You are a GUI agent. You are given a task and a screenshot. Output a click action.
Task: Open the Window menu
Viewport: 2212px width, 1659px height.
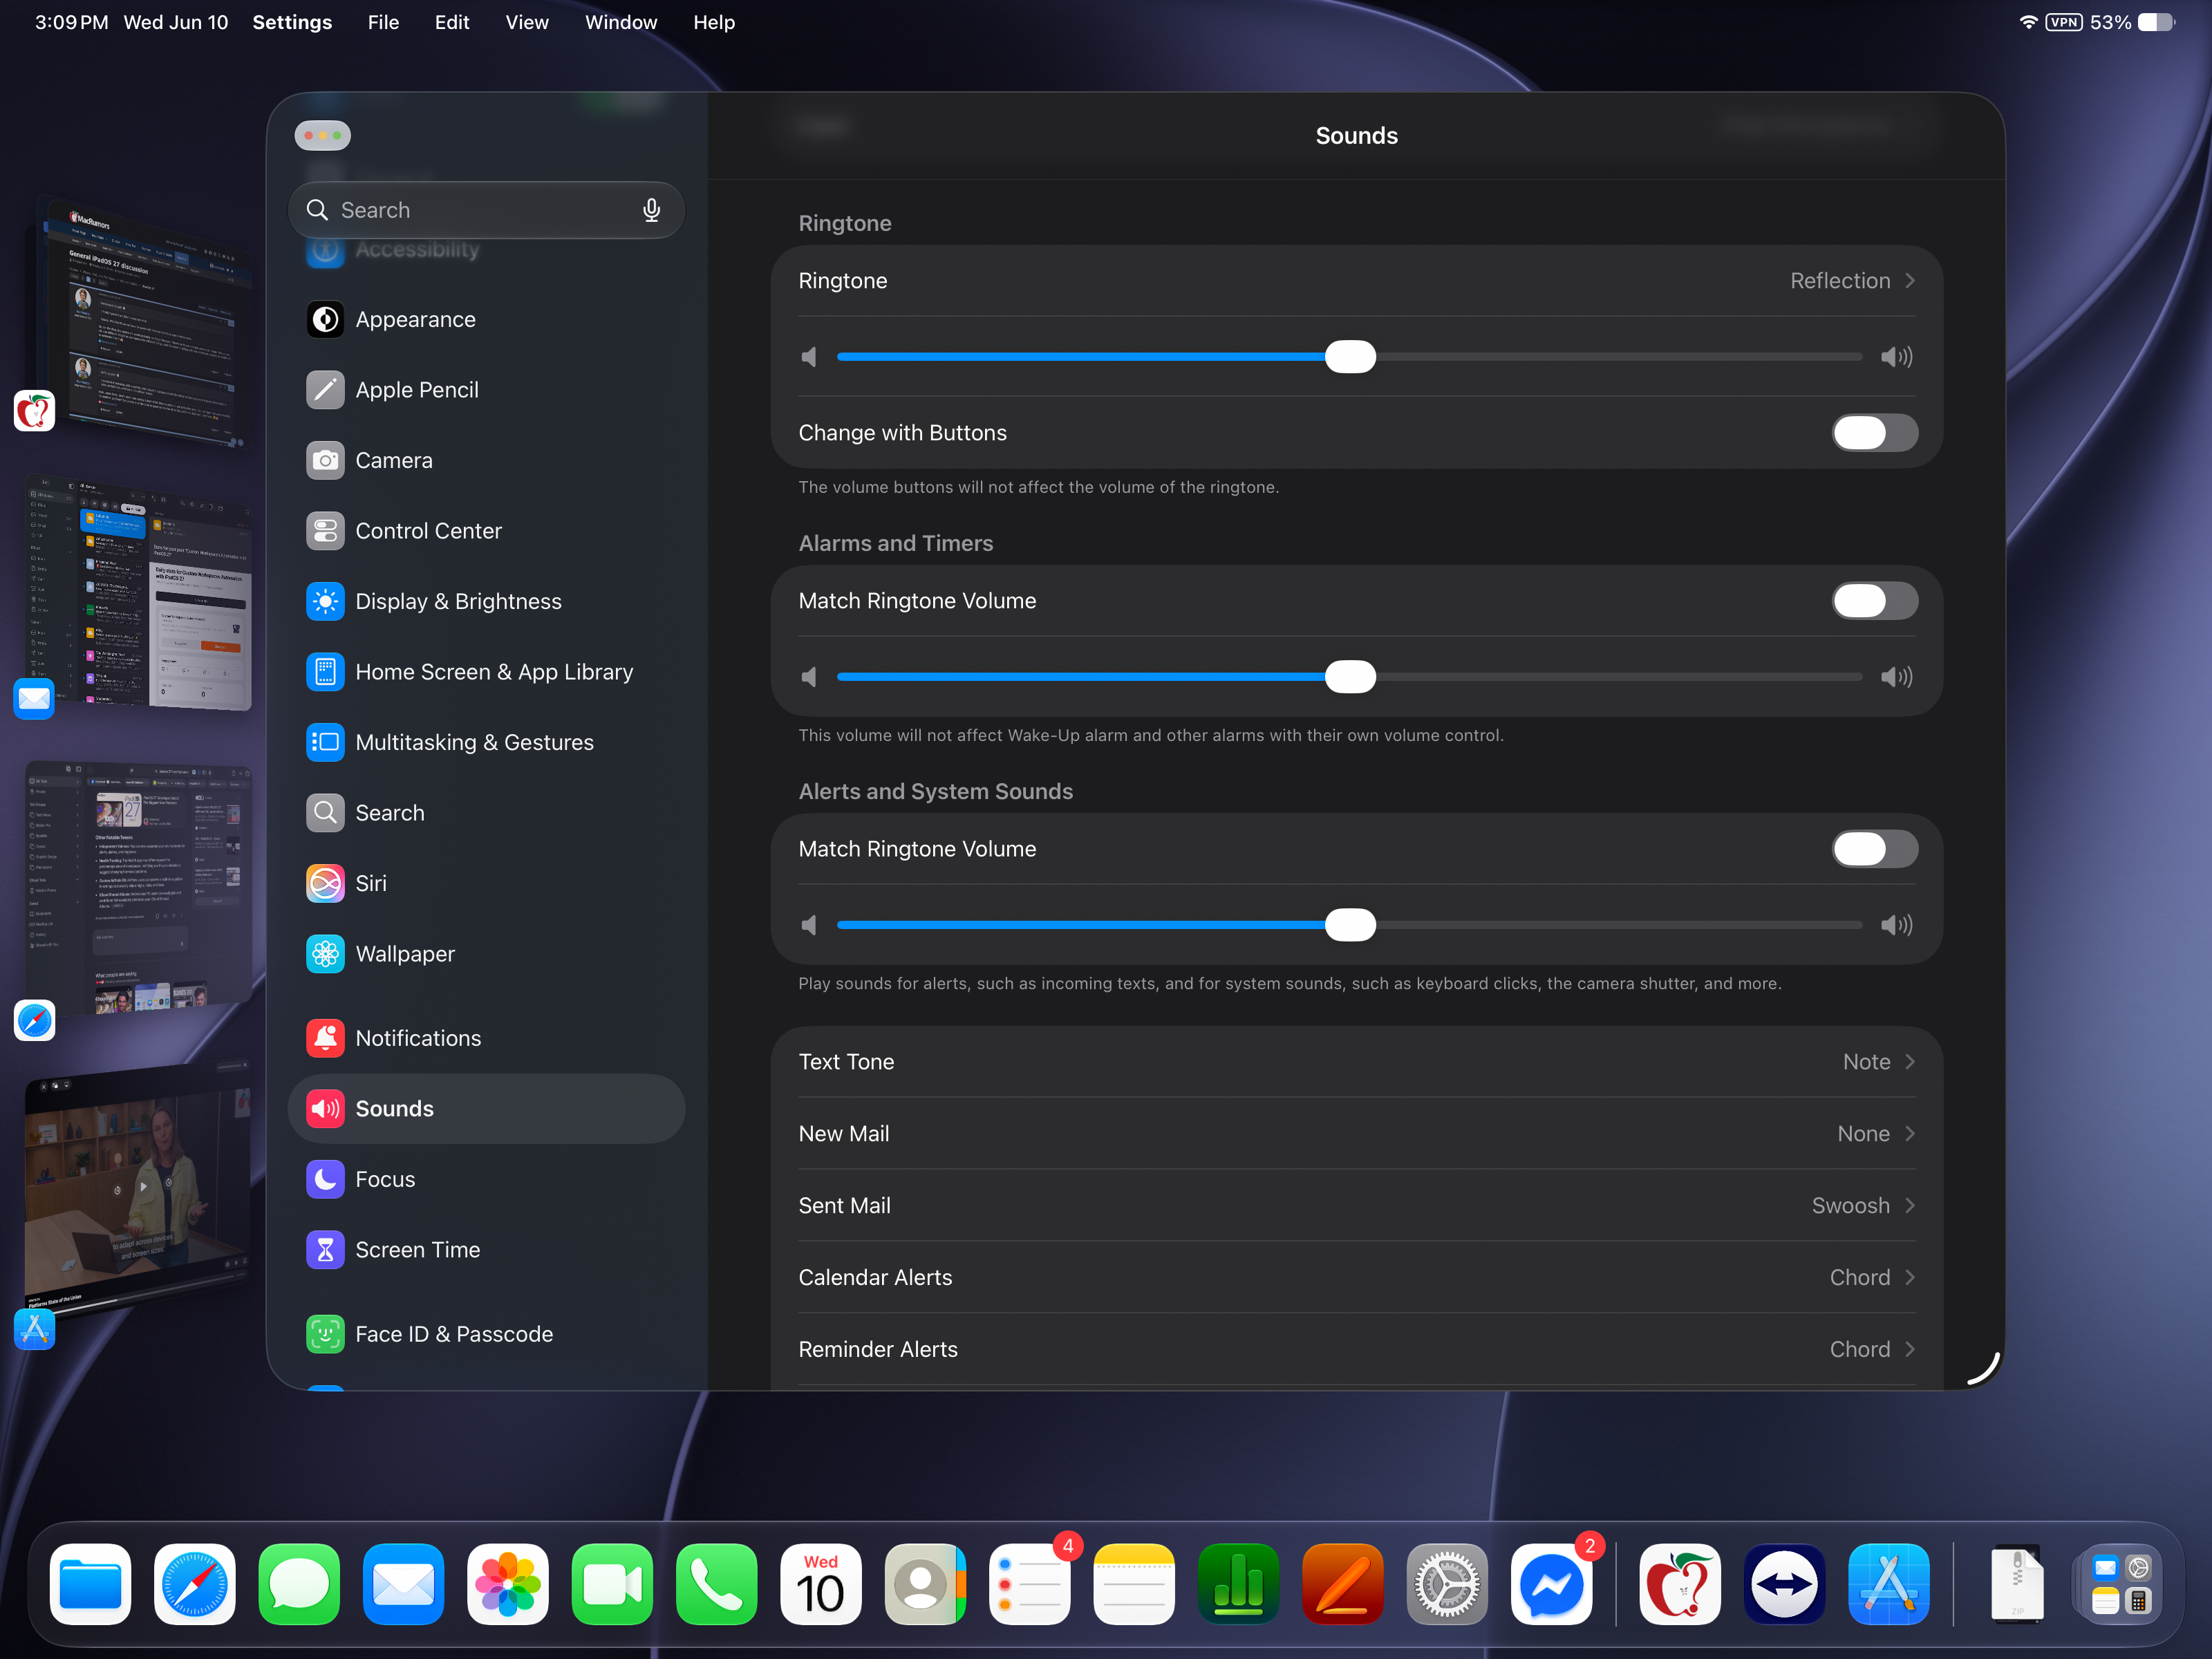click(621, 22)
